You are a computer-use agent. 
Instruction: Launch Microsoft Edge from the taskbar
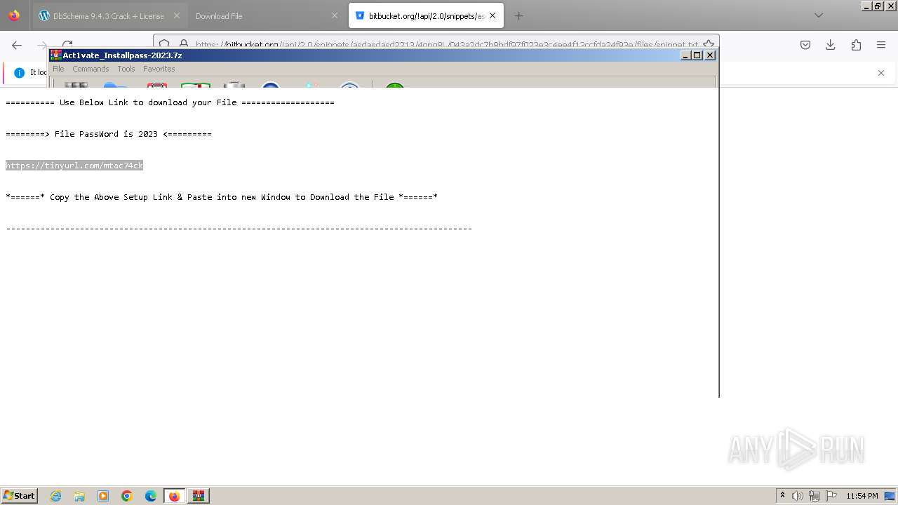point(151,496)
